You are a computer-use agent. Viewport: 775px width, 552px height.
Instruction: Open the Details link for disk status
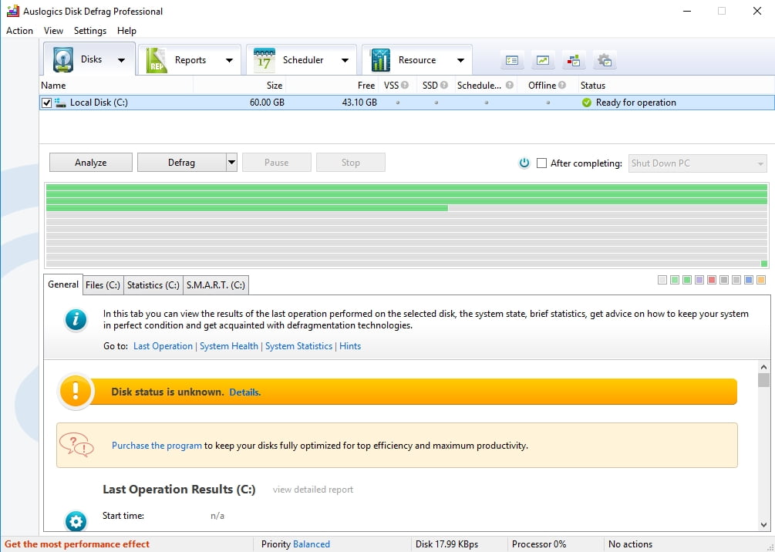tap(245, 392)
